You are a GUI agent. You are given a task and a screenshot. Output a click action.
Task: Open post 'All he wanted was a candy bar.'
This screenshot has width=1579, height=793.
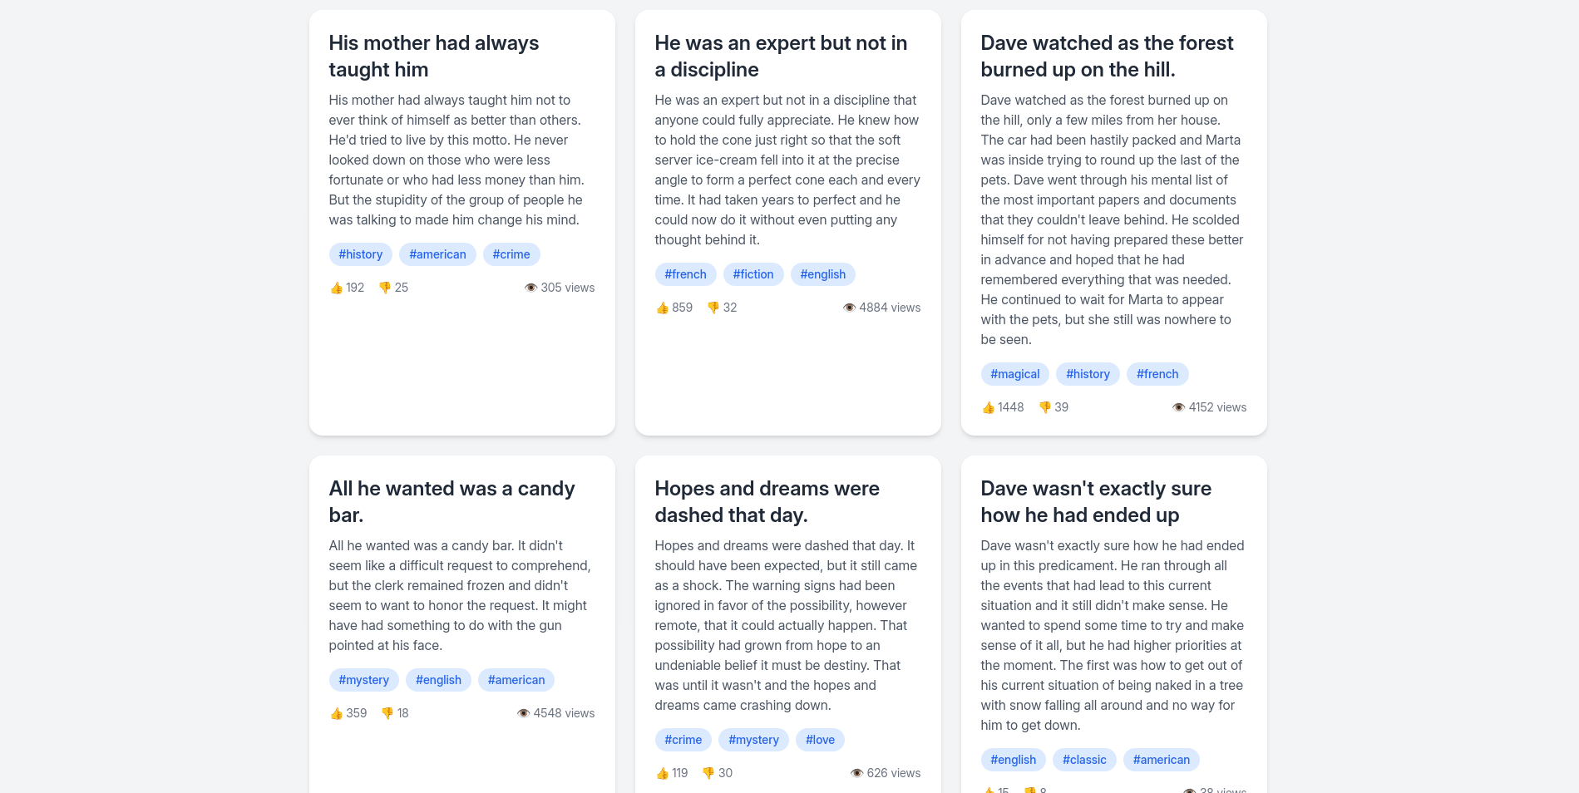[451, 501]
